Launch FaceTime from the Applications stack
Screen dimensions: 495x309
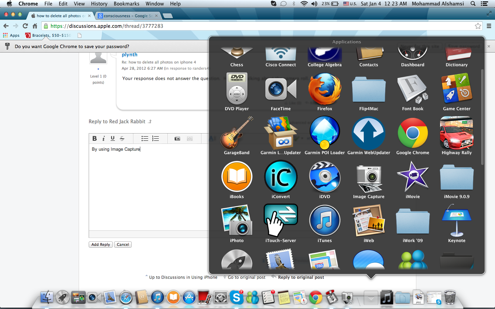281,89
